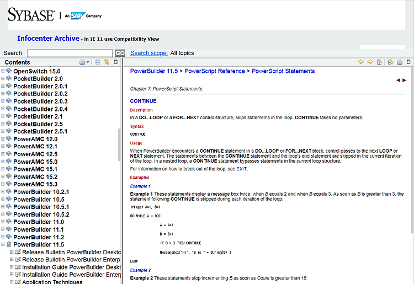The image size is (414, 284).
Task: Print the current topic page
Action: pos(400,62)
